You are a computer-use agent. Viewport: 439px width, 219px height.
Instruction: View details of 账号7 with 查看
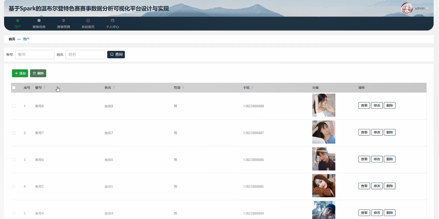pos(364,132)
